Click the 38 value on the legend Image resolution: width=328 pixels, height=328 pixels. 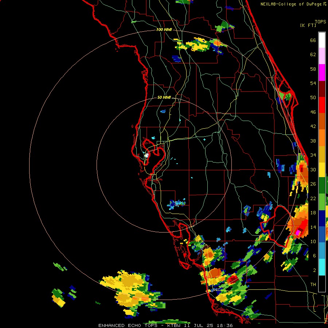coord(313,141)
